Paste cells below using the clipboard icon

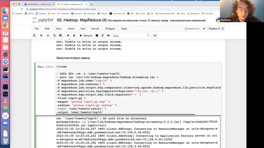61,36
